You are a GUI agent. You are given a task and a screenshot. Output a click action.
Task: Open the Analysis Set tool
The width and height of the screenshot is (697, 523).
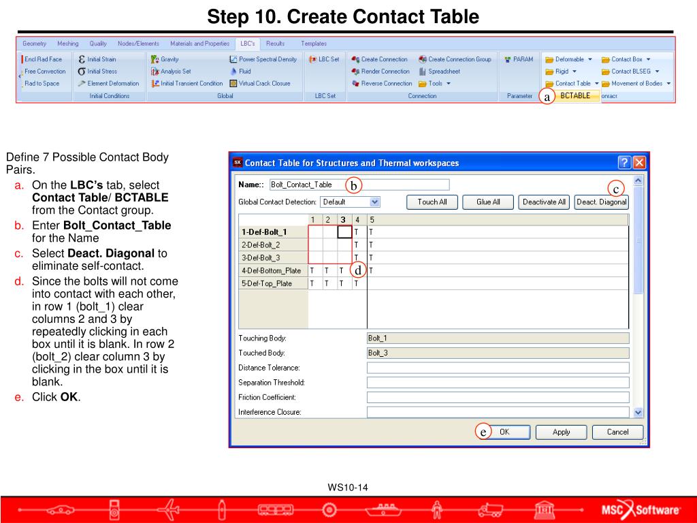point(171,71)
